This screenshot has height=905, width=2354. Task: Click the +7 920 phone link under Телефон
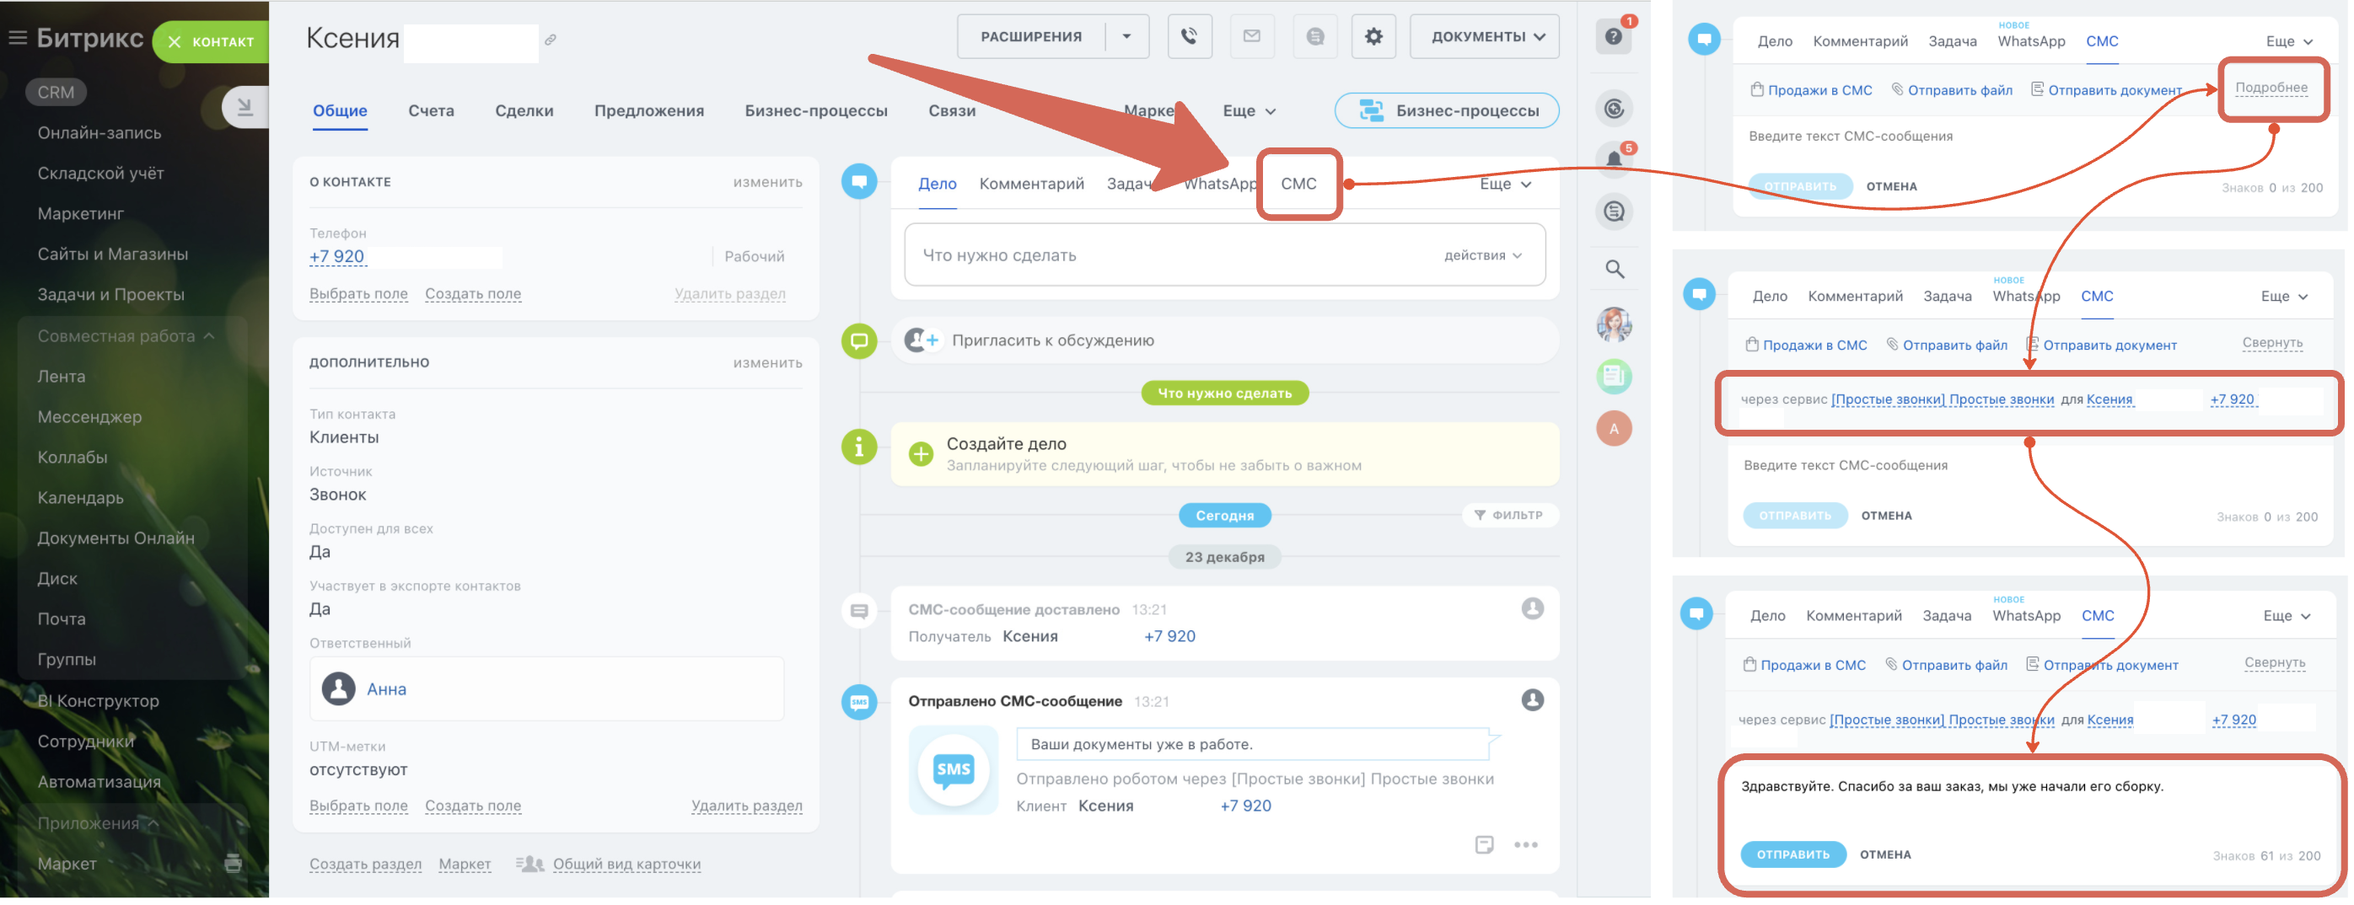coord(336,257)
